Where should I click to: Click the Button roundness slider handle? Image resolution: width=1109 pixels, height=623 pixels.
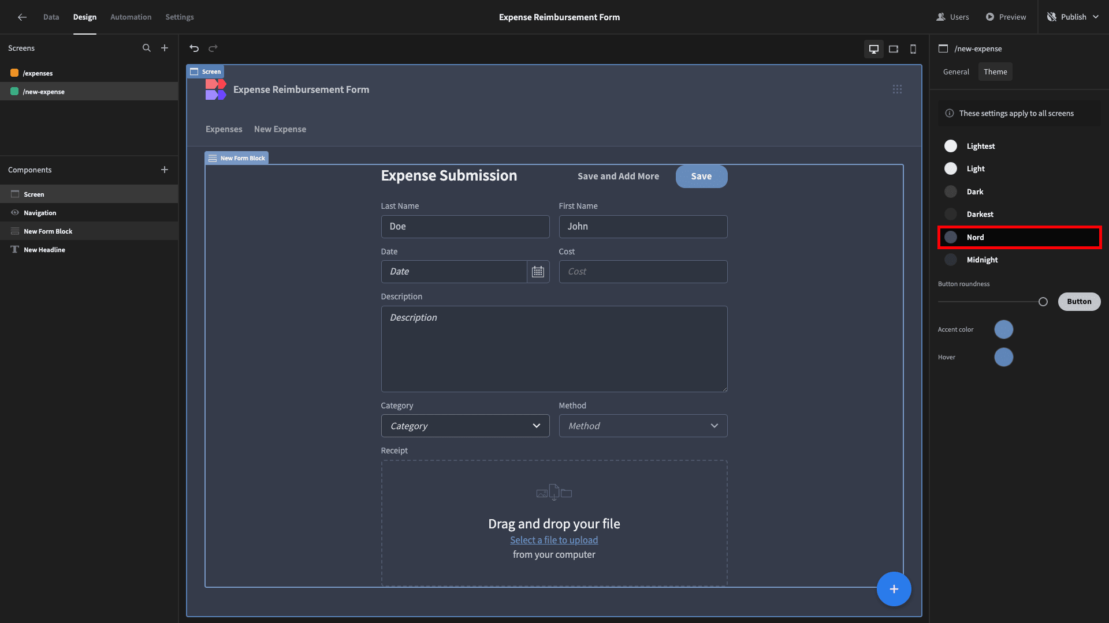click(x=1043, y=302)
